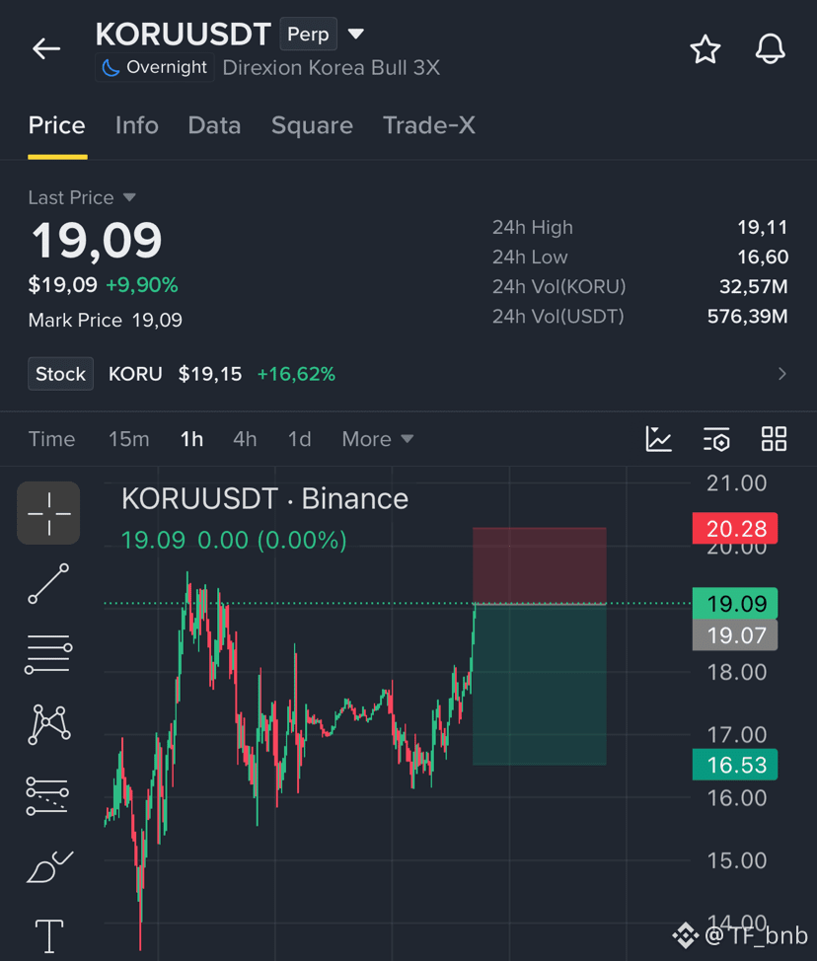Select the XABCD pattern tool
The width and height of the screenshot is (817, 961).
pyautogui.click(x=48, y=724)
